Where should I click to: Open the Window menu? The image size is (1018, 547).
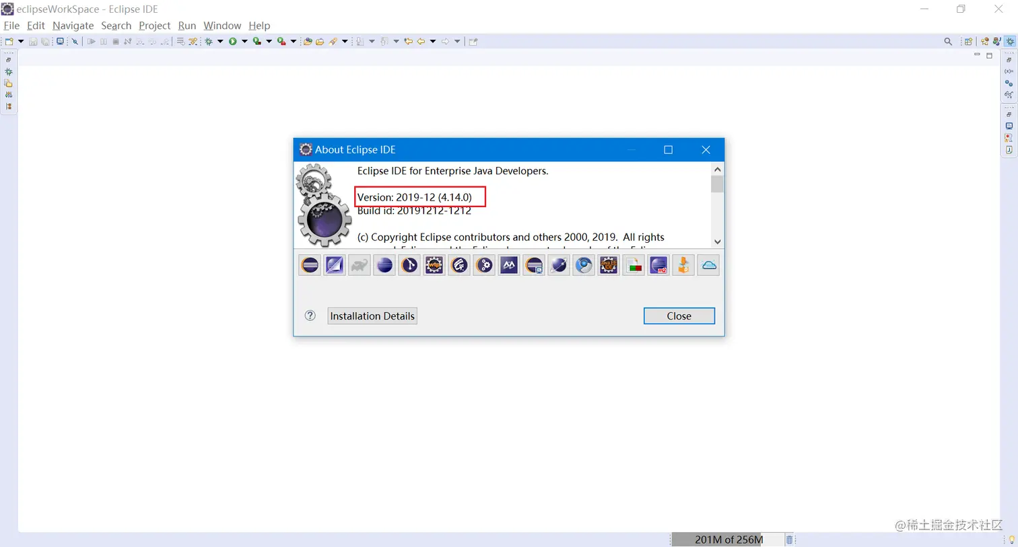click(222, 26)
